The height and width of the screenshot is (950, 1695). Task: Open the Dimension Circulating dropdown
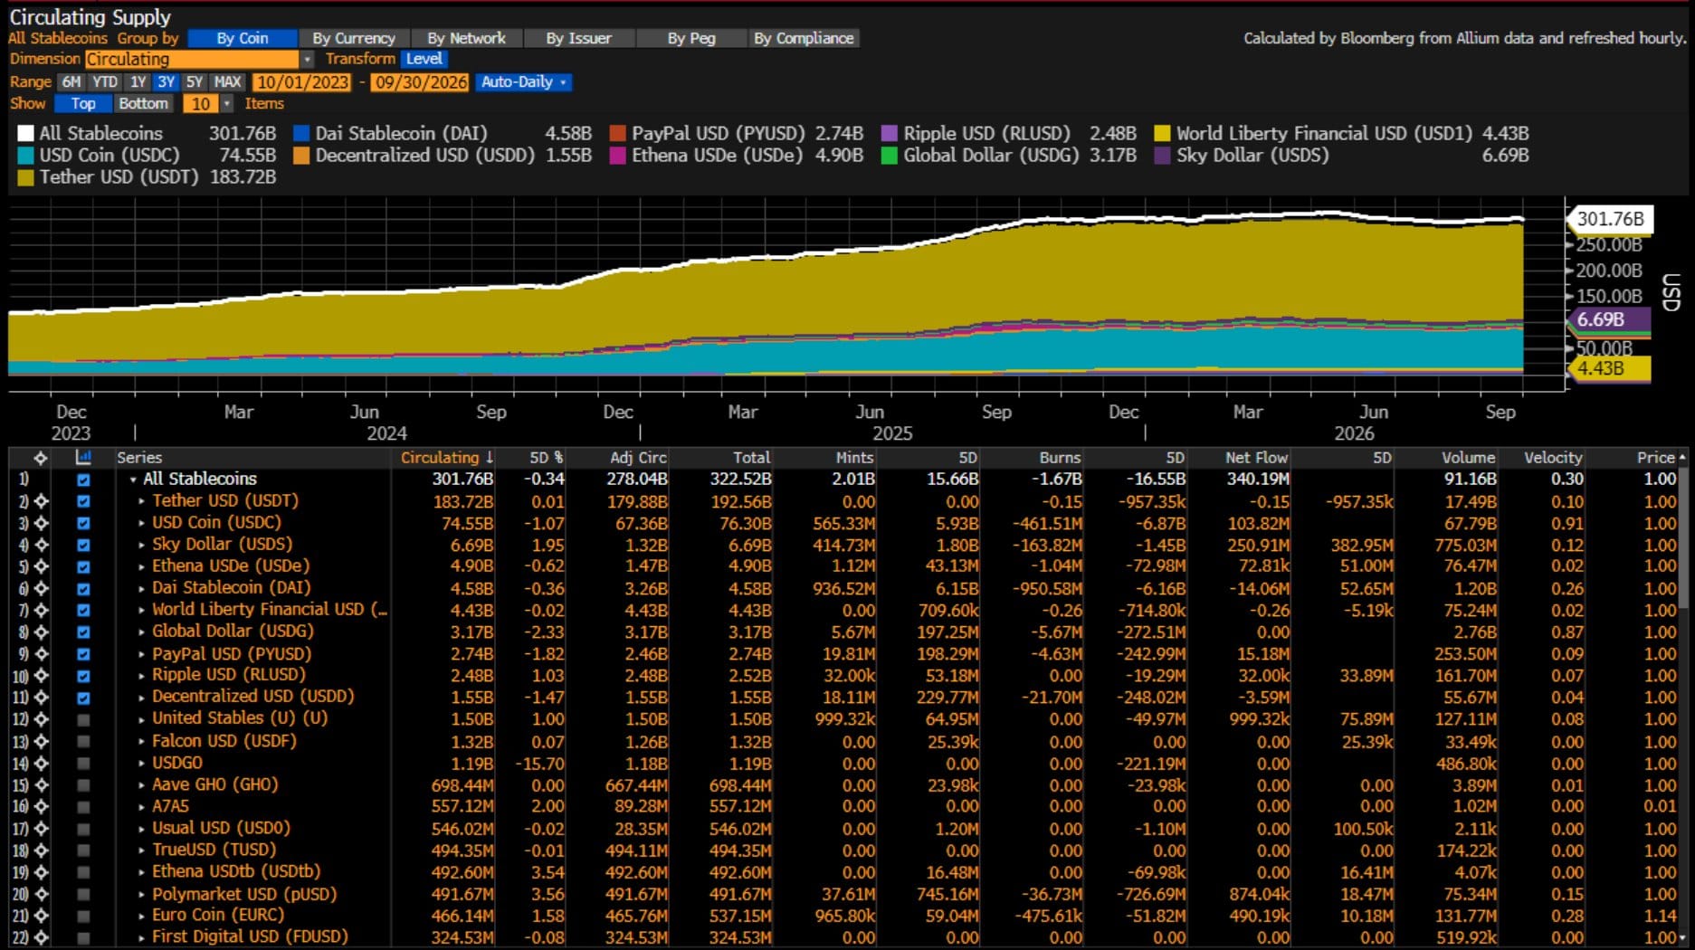pyautogui.click(x=307, y=59)
